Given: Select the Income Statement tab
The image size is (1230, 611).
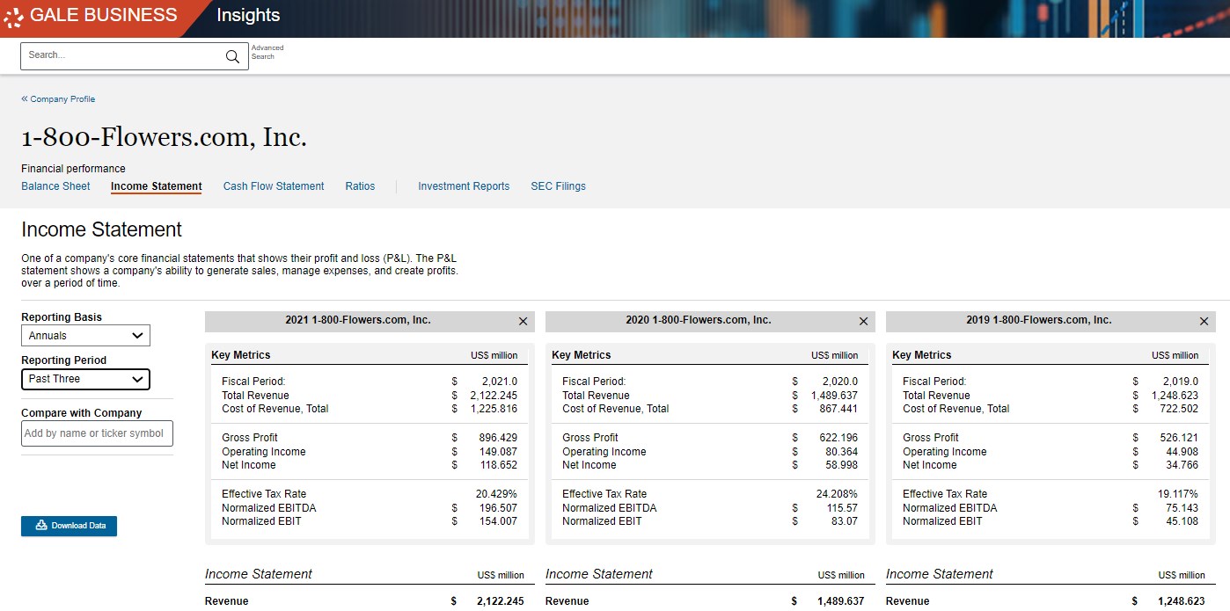Looking at the screenshot, I should (156, 186).
